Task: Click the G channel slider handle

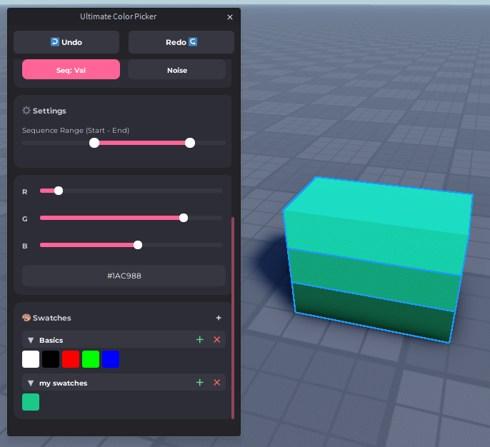Action: (184, 218)
